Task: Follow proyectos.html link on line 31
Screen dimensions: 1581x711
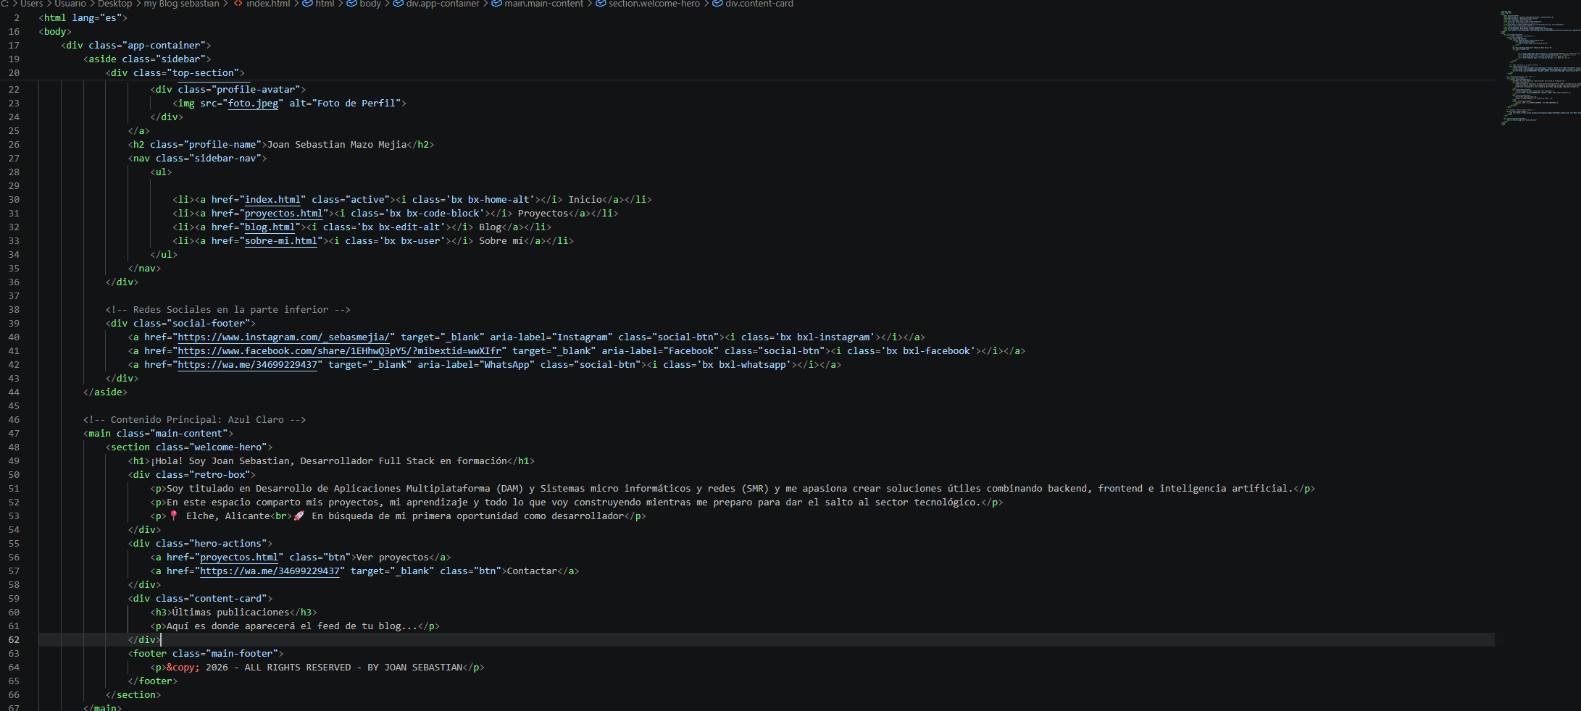Action: (283, 214)
